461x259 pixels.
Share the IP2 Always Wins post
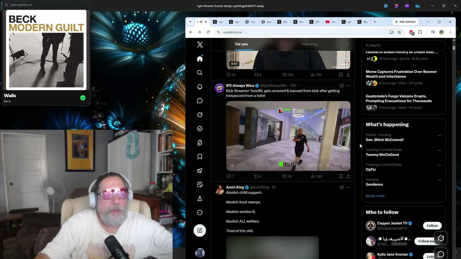pos(348,176)
